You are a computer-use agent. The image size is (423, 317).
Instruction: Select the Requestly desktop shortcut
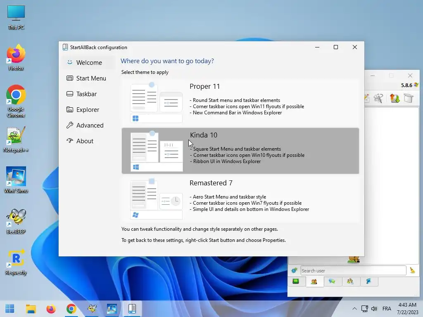tap(16, 262)
